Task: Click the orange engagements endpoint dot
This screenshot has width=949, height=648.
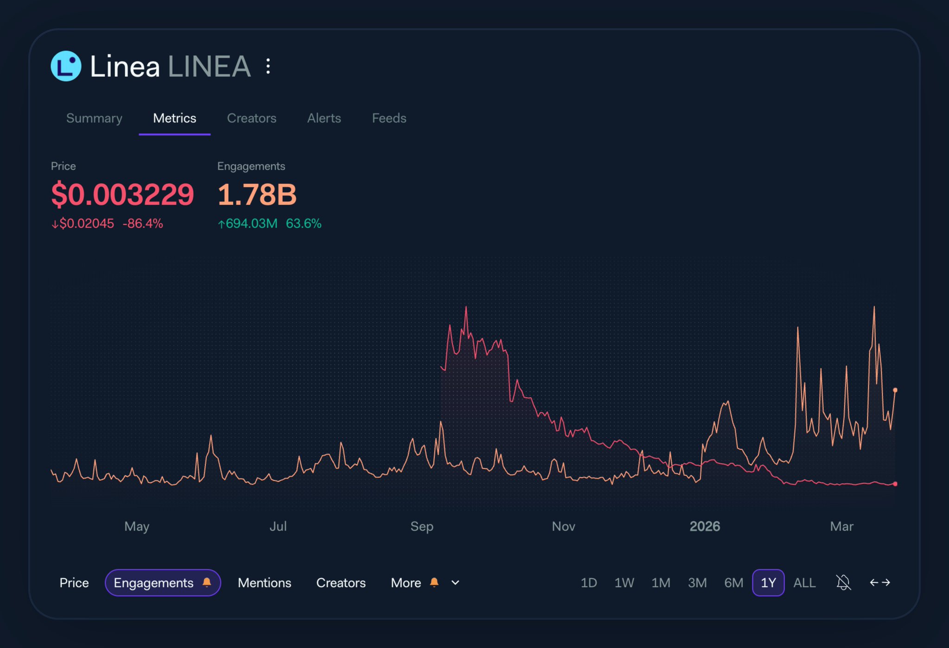Action: click(895, 390)
